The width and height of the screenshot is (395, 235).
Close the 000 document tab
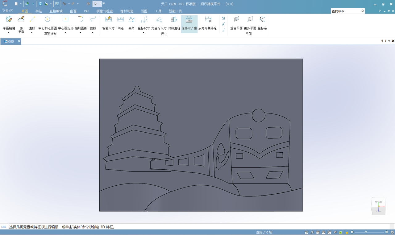pos(19,41)
